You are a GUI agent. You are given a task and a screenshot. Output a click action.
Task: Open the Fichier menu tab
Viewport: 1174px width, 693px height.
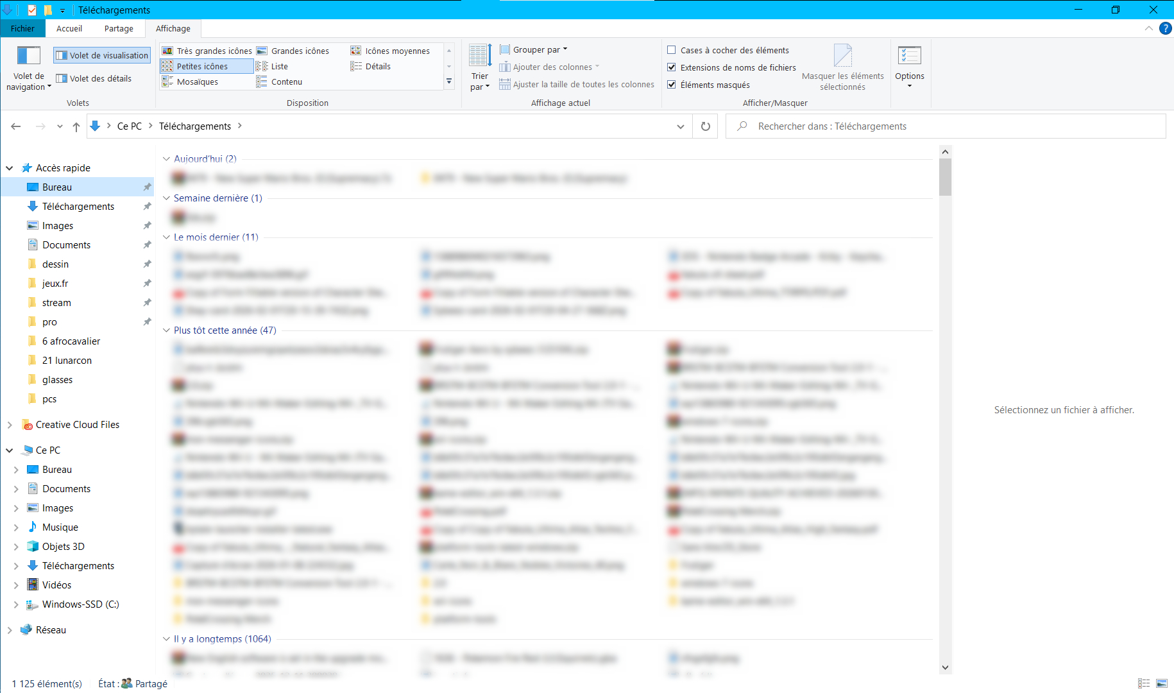click(x=22, y=28)
